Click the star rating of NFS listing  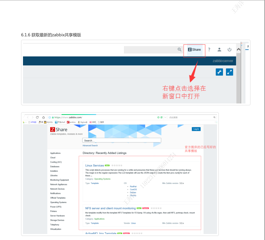(156, 208)
